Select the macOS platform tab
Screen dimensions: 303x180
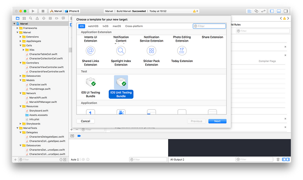[117, 26]
